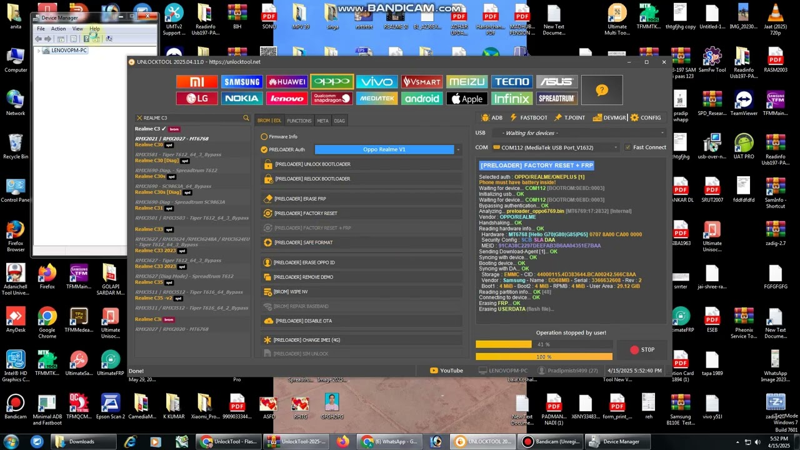
Task: Expand LENOVOPM-PC node in Device Manager
Action: 39,51
